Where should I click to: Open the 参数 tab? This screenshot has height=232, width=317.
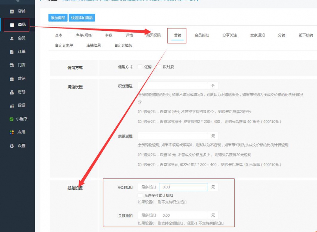click(x=109, y=35)
